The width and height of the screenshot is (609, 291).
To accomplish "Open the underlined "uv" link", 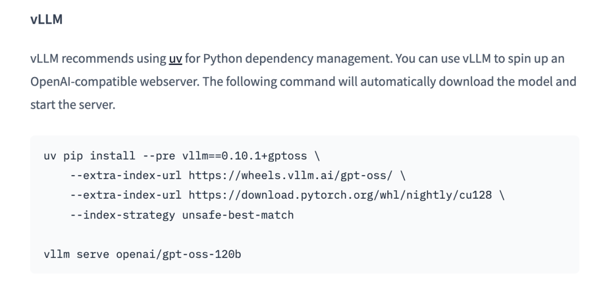I will [x=175, y=59].
